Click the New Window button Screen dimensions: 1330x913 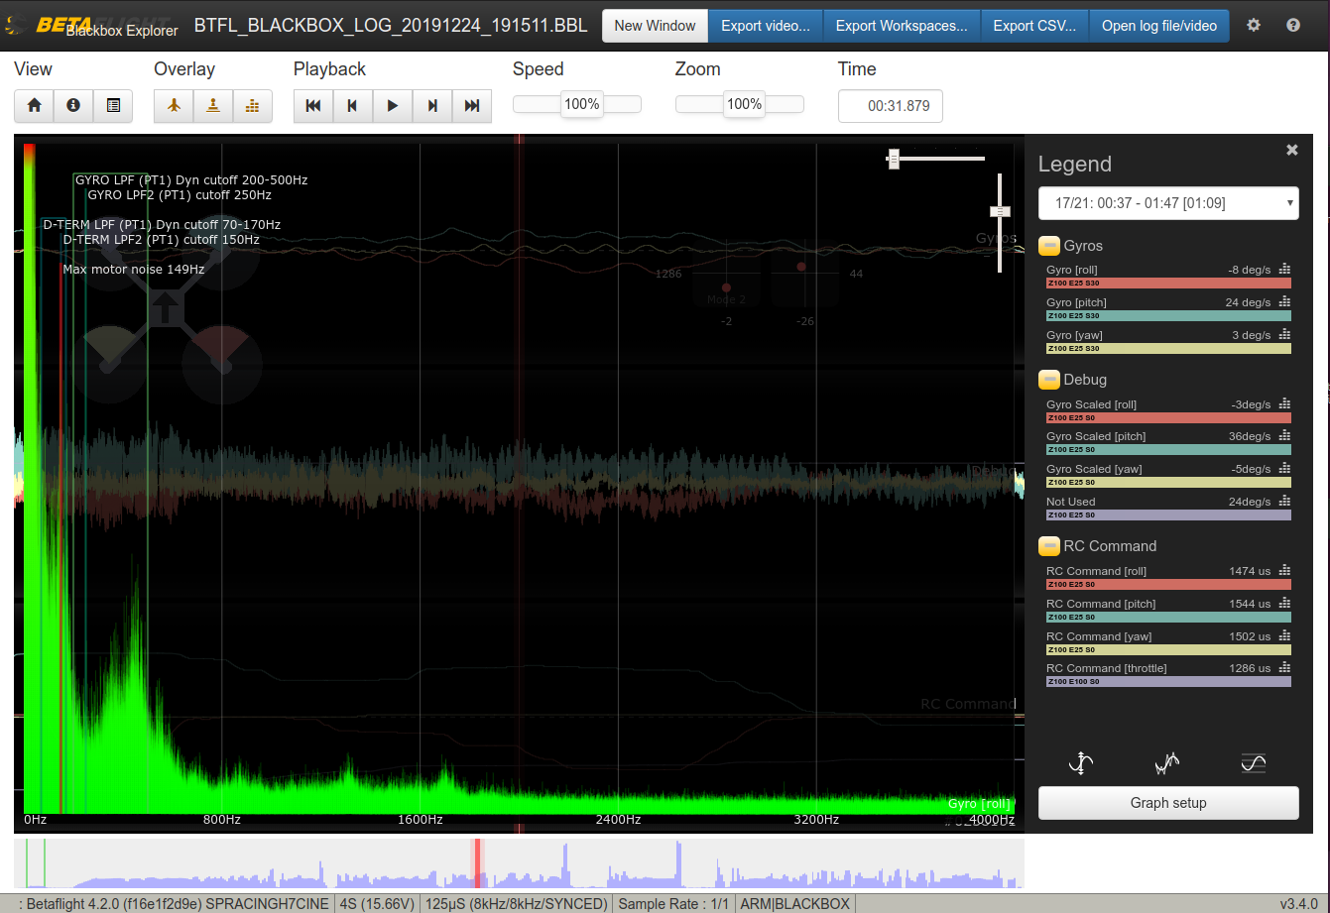(x=656, y=26)
